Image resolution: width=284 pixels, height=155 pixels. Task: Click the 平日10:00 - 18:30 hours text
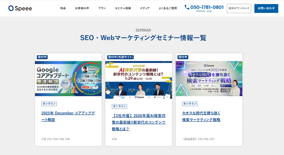tap(204, 11)
